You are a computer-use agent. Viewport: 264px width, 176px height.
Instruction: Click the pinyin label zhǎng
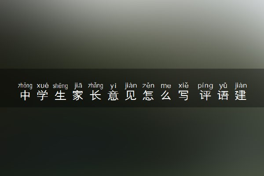[x=95, y=86]
